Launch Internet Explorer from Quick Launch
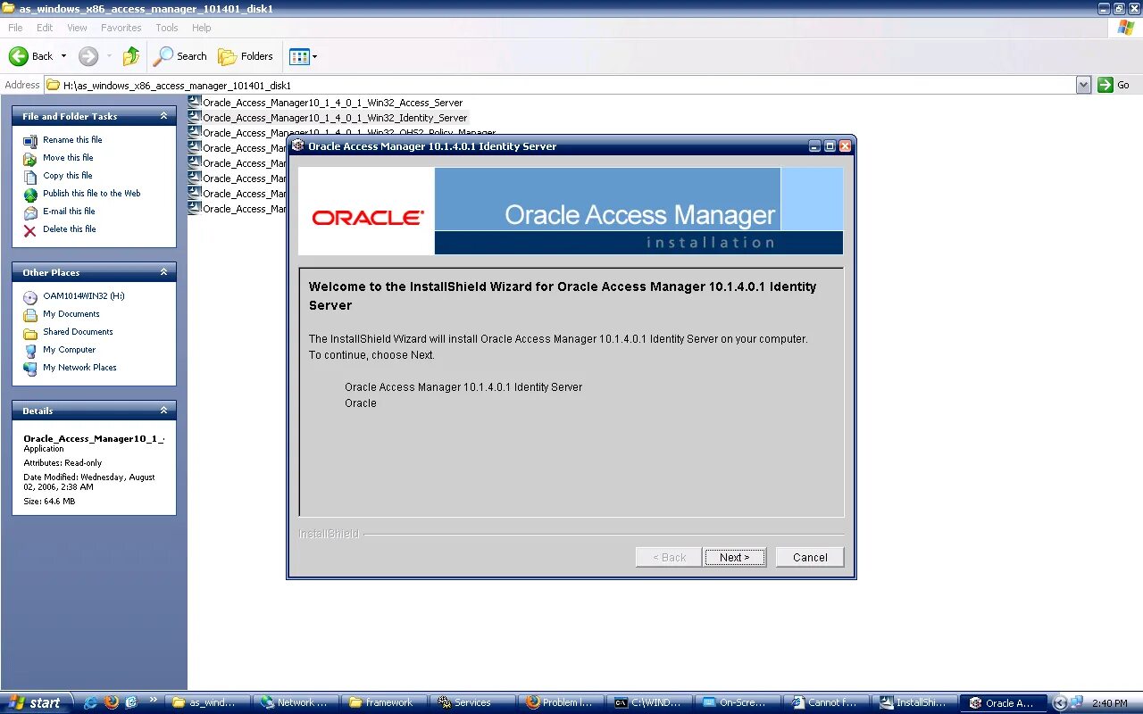The height and width of the screenshot is (714, 1143). (90, 703)
